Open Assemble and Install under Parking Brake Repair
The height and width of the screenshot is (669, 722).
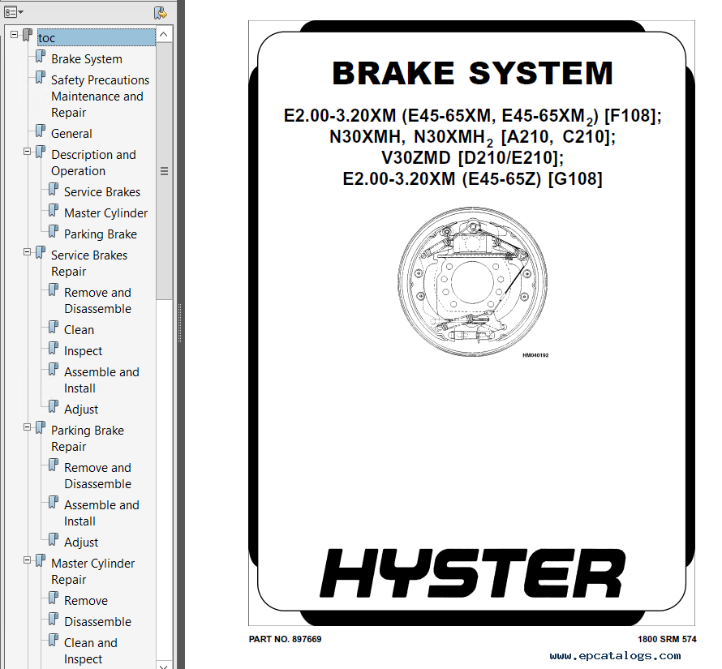tap(101, 513)
